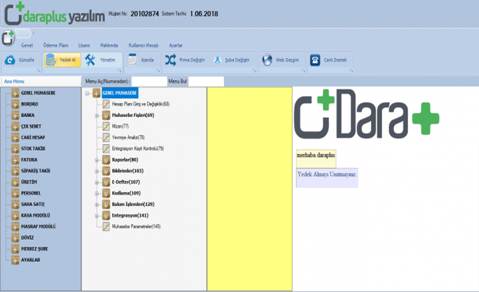Viewport: 479px width, 292px height.
Task: Expand the Entegrasyon(141) node
Action: (x=97, y=216)
